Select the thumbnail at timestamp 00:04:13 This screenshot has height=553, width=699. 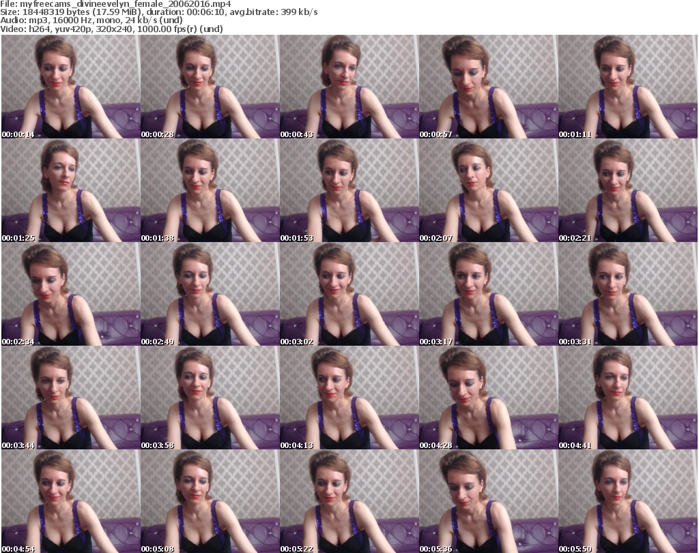coord(349,398)
